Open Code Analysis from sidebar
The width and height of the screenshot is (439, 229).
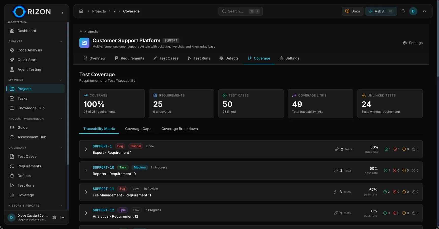tap(29, 50)
